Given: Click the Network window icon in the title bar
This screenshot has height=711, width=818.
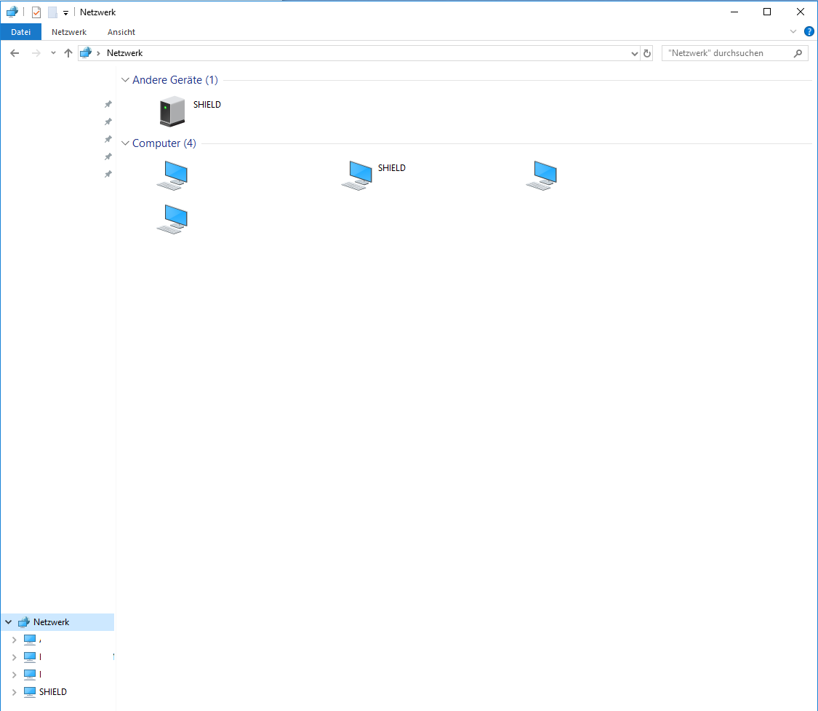Looking at the screenshot, I should [x=12, y=12].
